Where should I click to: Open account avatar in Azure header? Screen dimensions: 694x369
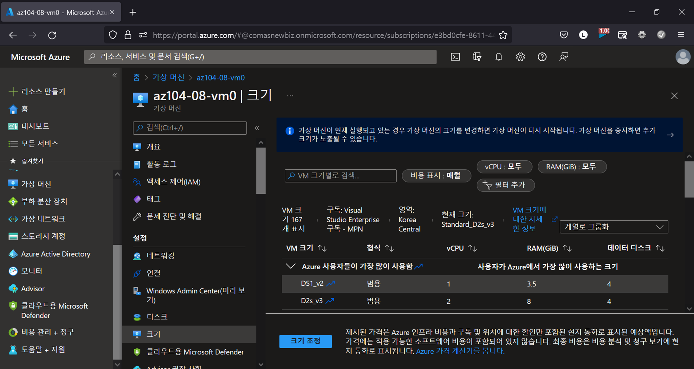pos(683,57)
